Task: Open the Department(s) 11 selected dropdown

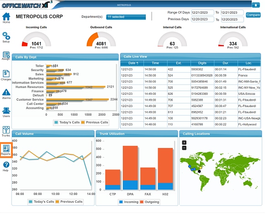Action: tap(126, 17)
